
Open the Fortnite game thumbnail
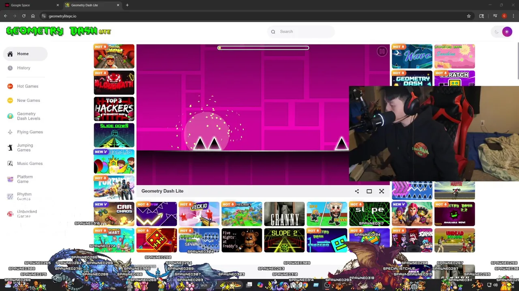[114, 188]
